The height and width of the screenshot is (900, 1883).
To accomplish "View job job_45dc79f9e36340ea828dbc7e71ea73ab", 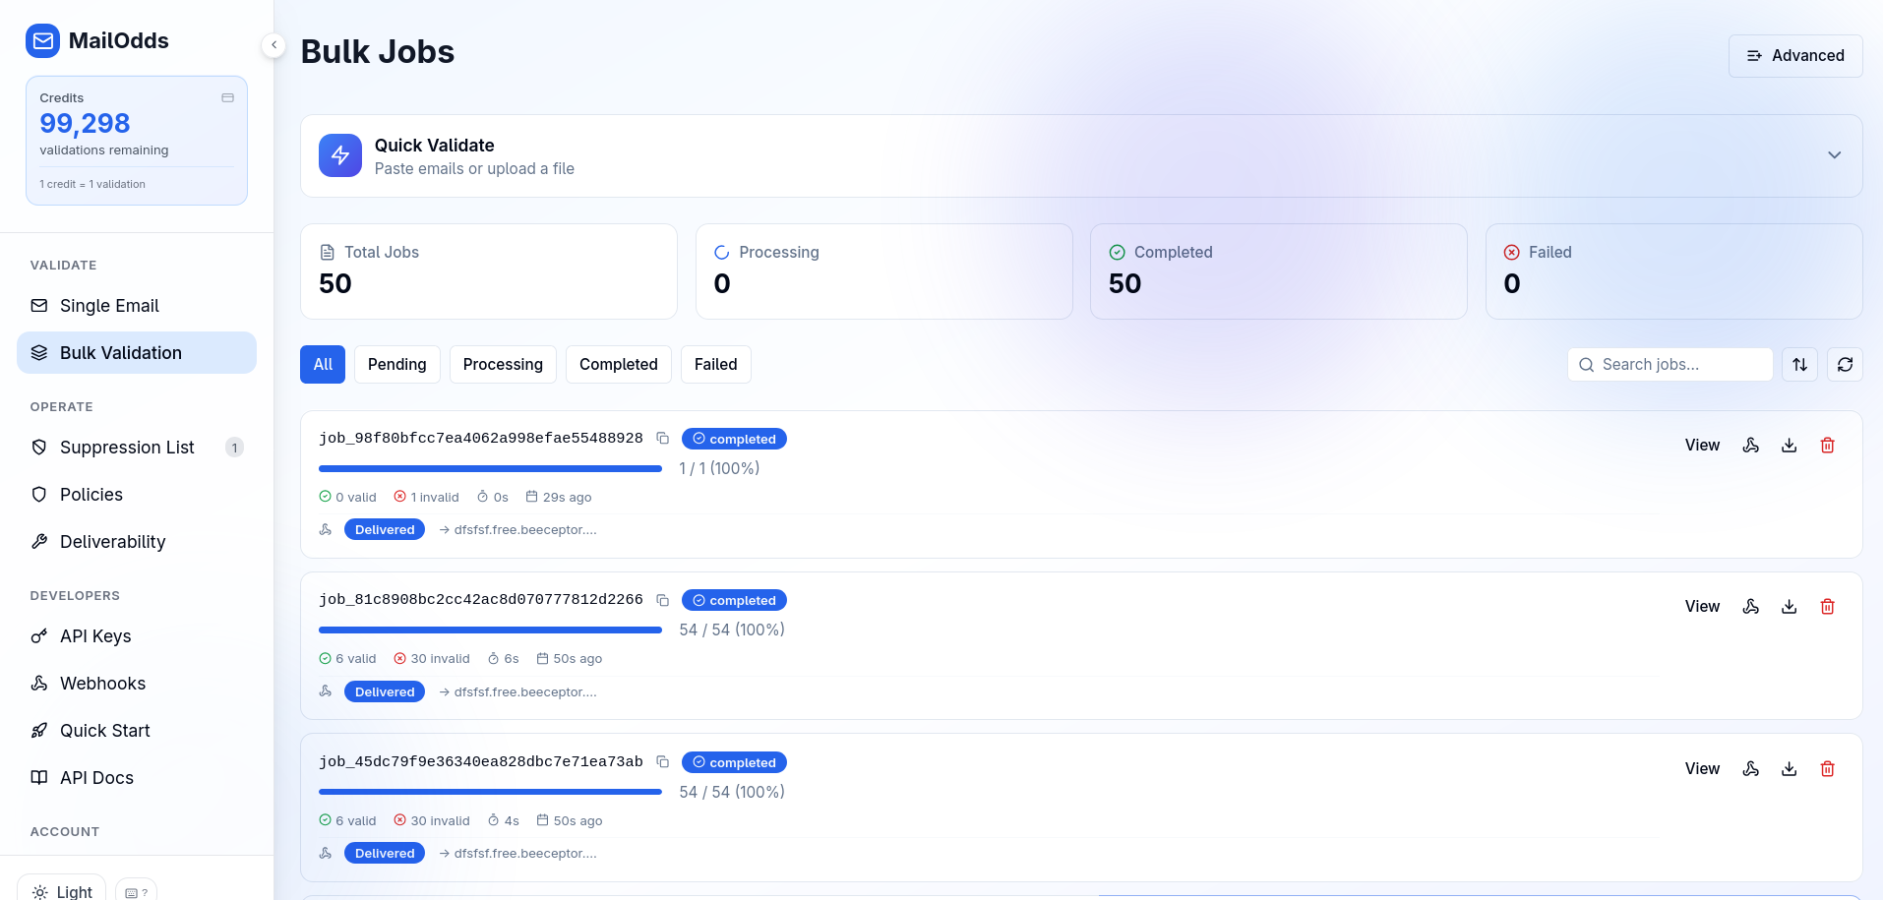I will point(1702,769).
